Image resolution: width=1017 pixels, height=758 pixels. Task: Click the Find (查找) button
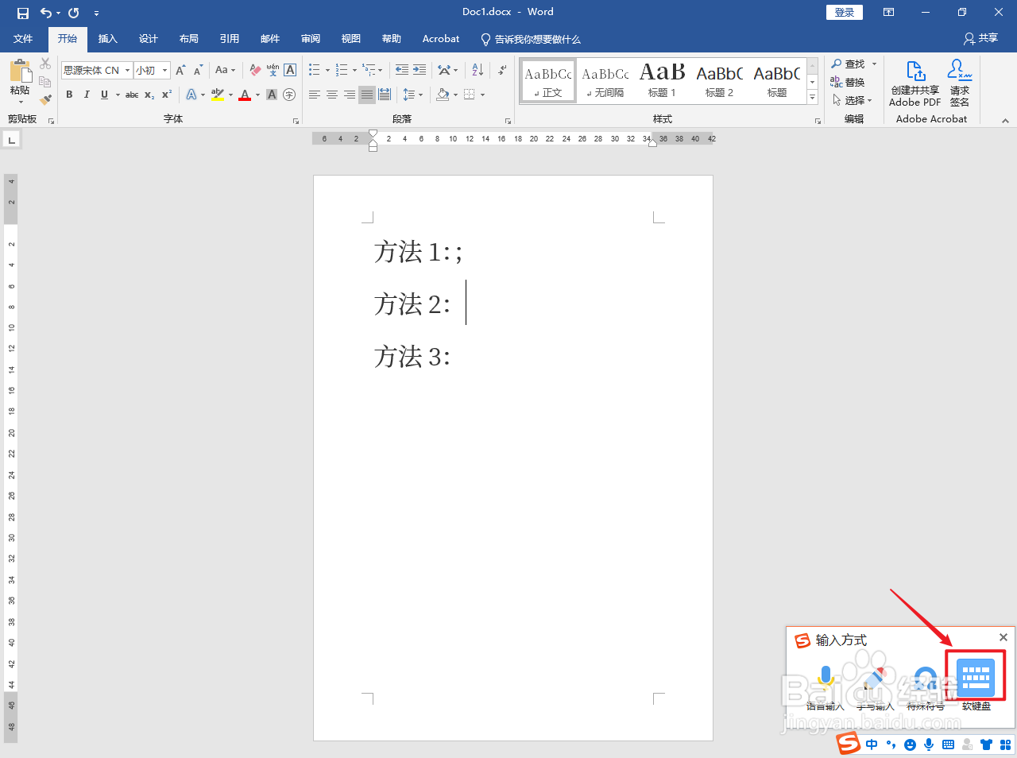coord(848,64)
